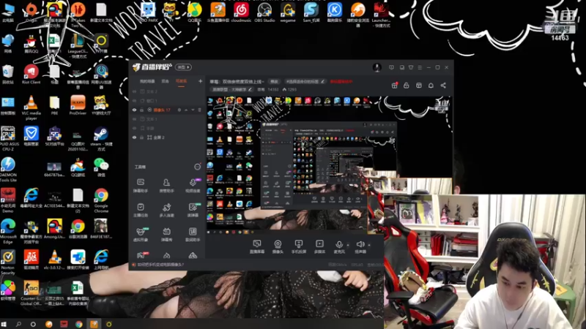Toggle visibility eye of 摄像头 17 source
This screenshot has height=329, width=586.
click(x=134, y=110)
